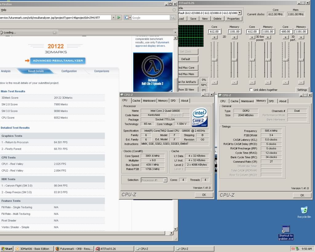Click the 2D Memory clock slider
The image size is (315, 252).
(x=234, y=60)
